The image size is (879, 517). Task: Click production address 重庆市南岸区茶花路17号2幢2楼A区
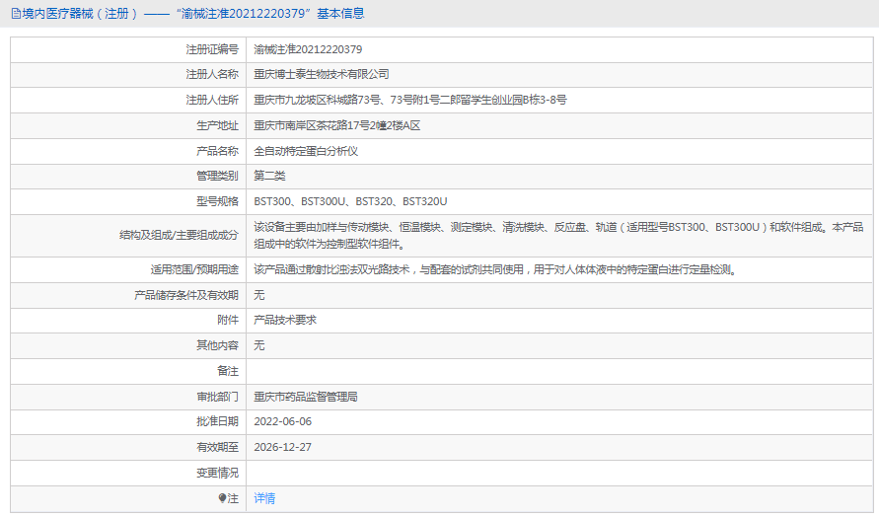point(337,125)
